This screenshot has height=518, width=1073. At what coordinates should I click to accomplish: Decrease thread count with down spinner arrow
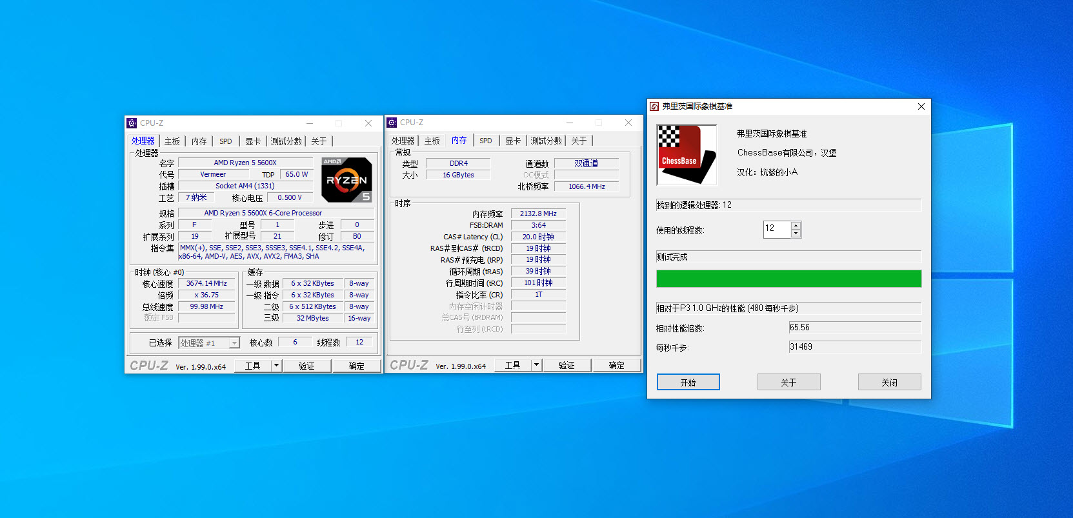click(x=796, y=234)
